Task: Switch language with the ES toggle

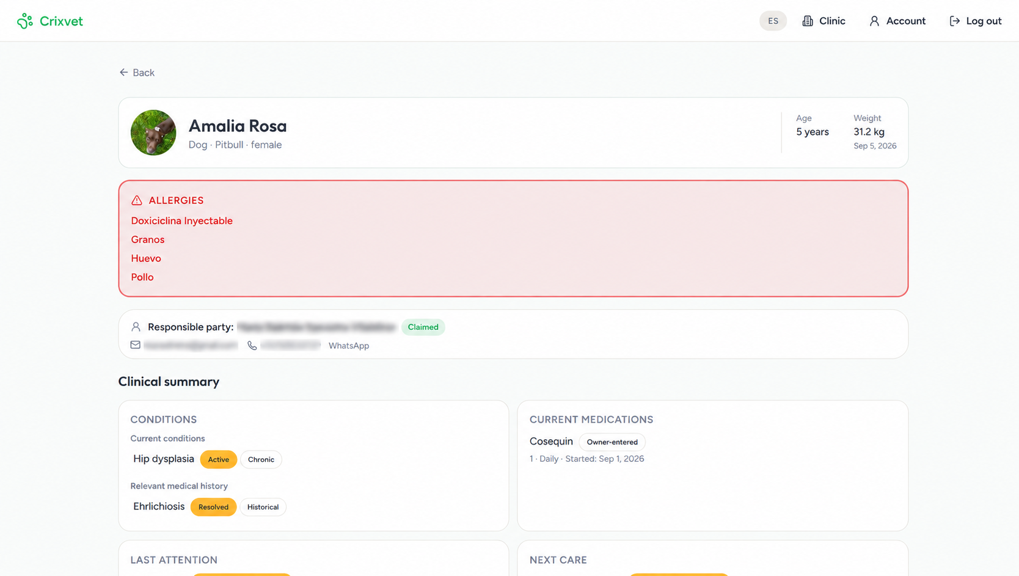Action: click(773, 21)
